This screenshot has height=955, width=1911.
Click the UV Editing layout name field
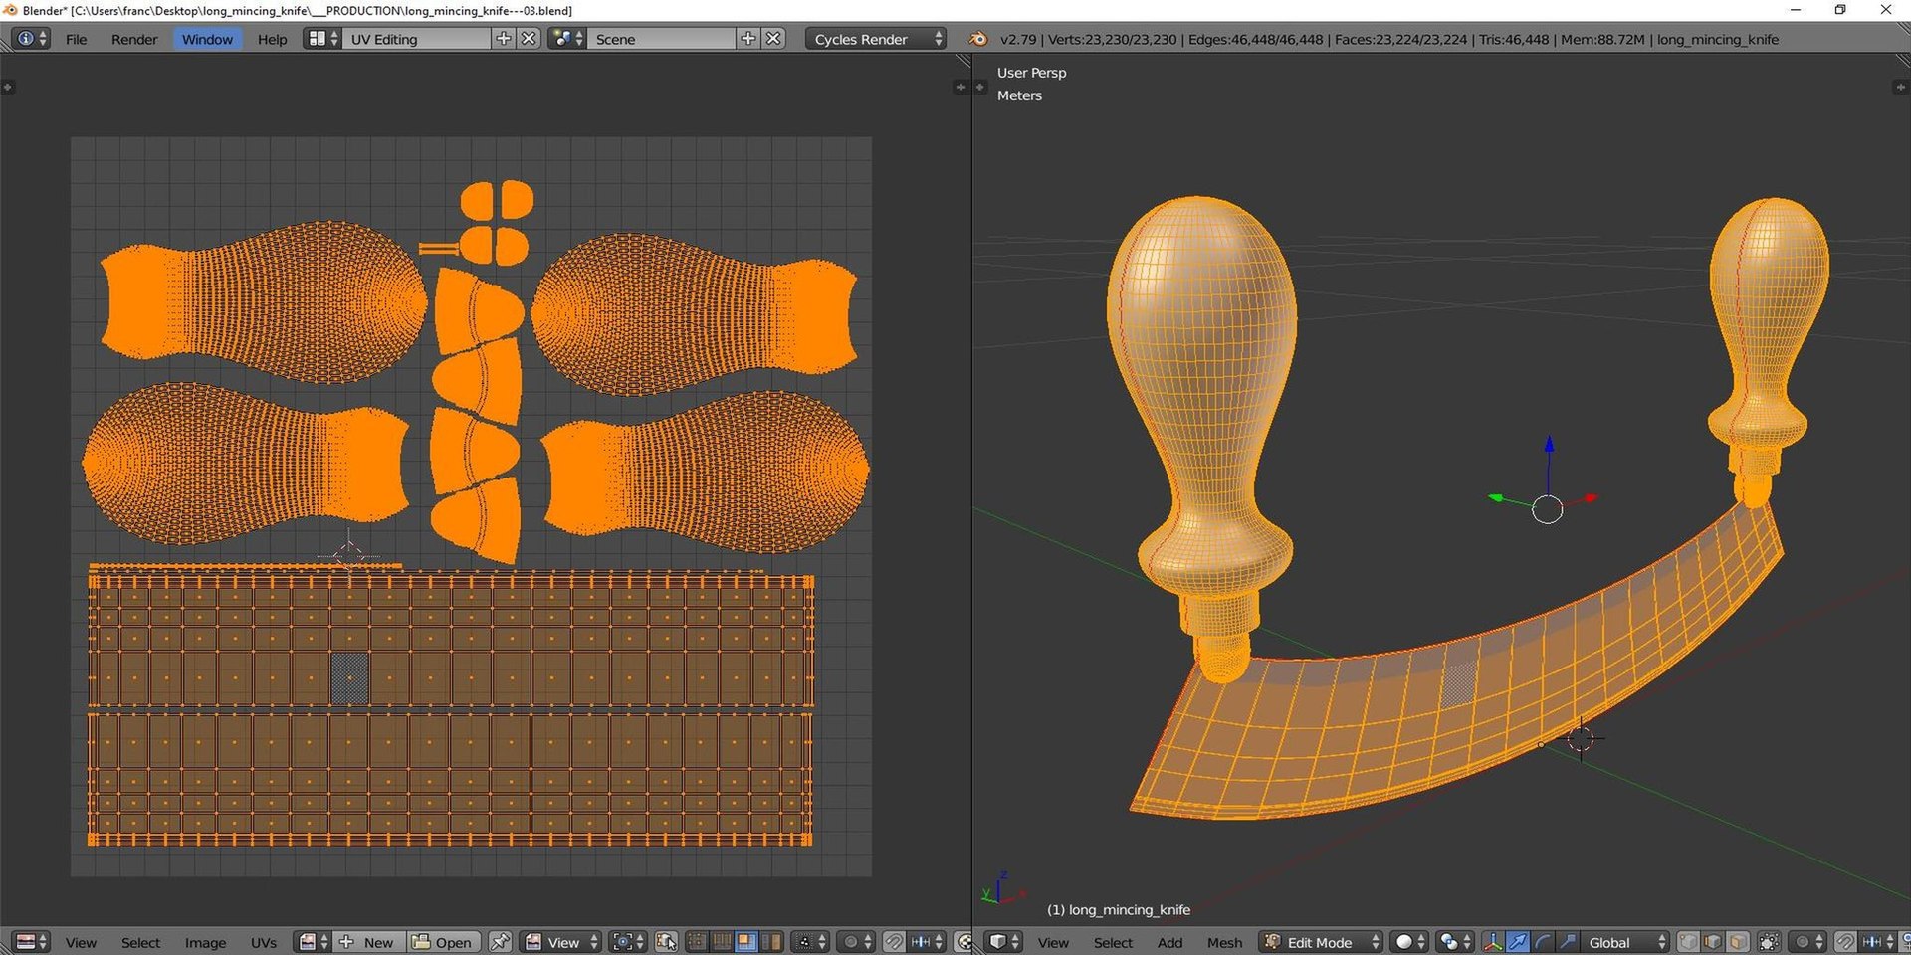417,39
